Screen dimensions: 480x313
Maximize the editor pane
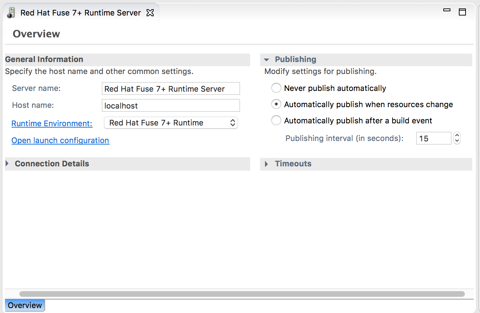pos(462,12)
